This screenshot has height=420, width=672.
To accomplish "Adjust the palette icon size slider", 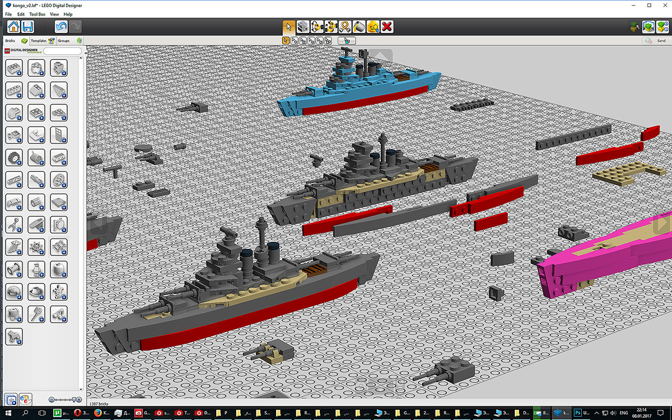I will click(65, 400).
